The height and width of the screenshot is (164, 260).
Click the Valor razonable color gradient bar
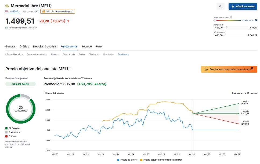[229, 21]
